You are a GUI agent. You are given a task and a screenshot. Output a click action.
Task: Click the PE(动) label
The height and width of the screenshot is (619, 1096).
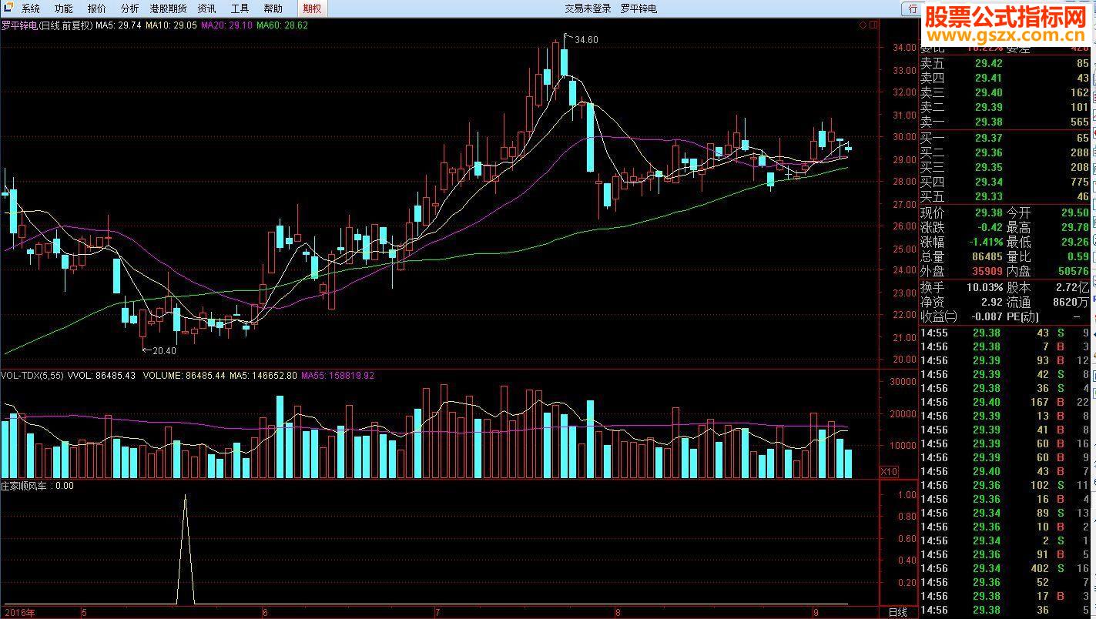tap(1022, 316)
